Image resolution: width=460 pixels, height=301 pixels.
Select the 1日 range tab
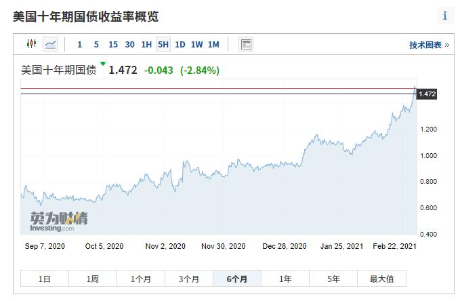pos(45,279)
